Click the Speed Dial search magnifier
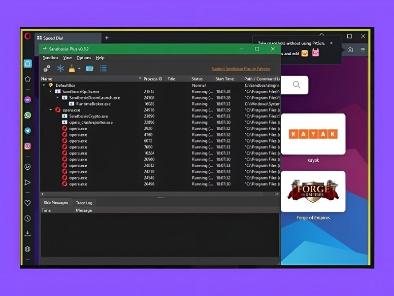 [296, 85]
